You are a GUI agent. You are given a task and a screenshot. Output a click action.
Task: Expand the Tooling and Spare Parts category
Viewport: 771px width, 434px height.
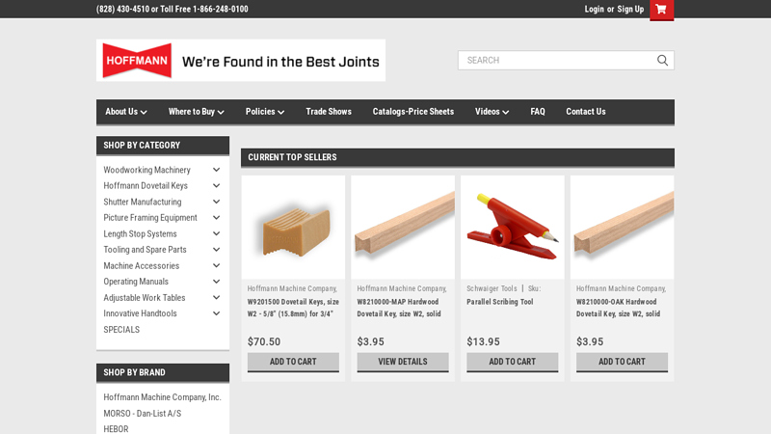[216, 250]
